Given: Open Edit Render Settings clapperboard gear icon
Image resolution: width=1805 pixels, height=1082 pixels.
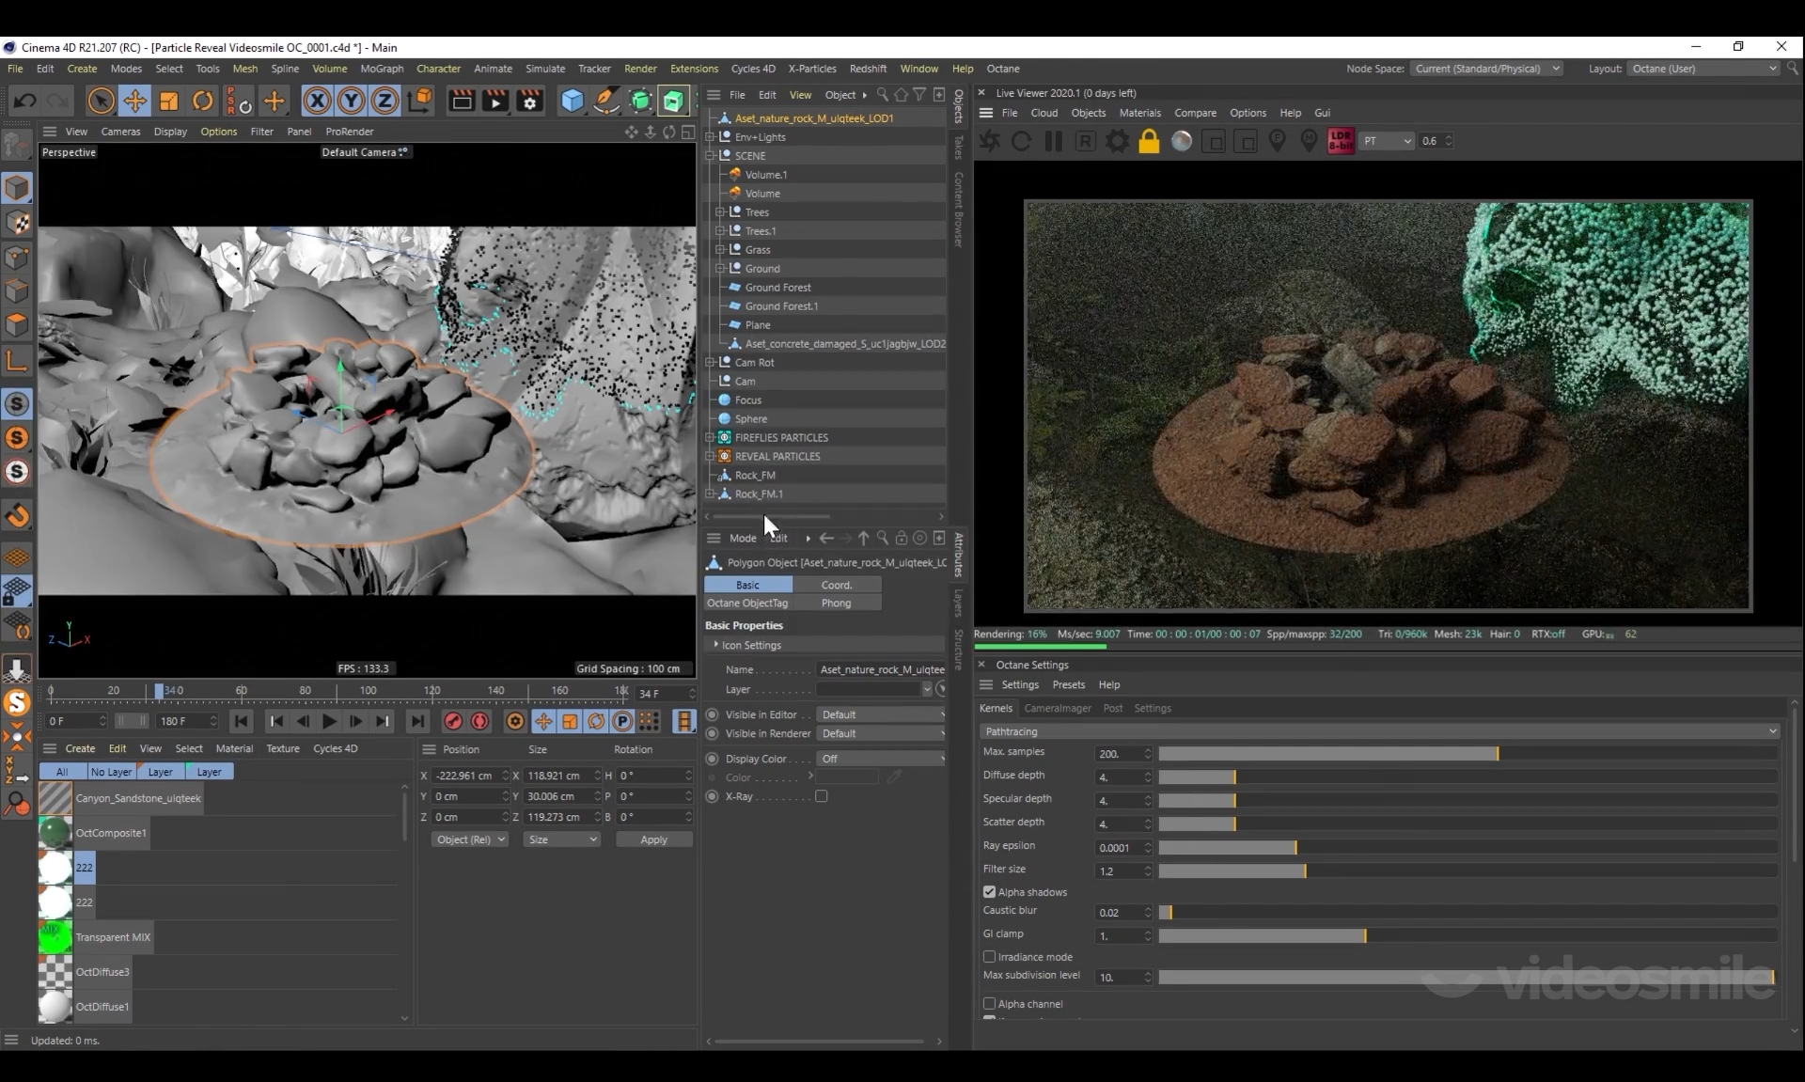Looking at the screenshot, I should pyautogui.click(x=530, y=101).
